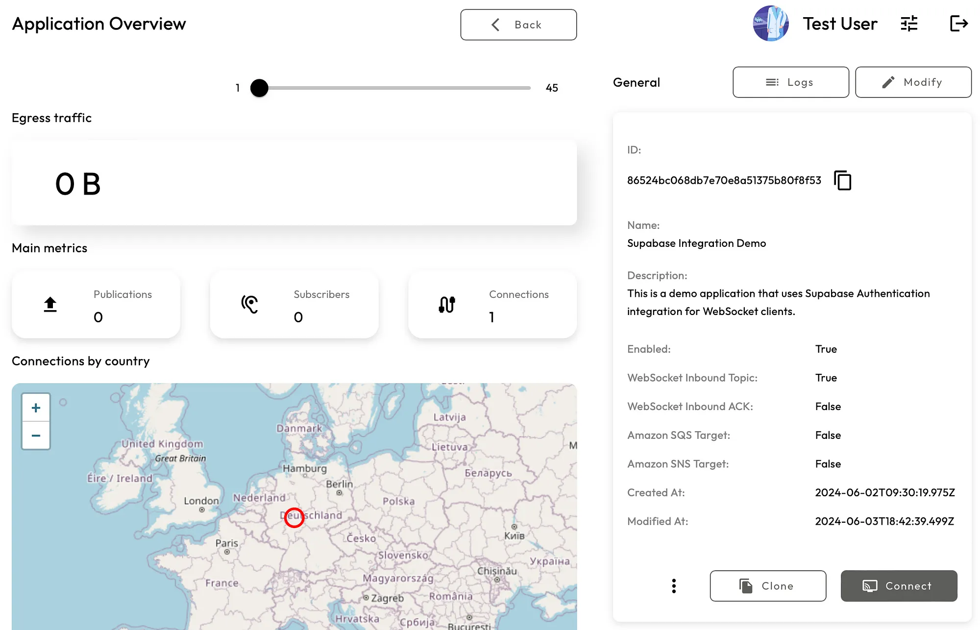
Task: Open the settings sliders icon
Action: [909, 24]
